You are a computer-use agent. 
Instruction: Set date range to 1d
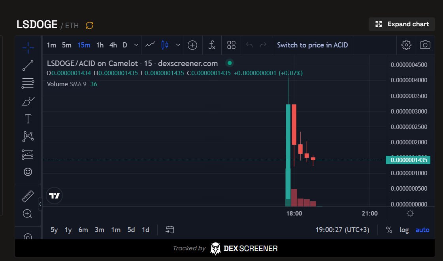(145, 230)
